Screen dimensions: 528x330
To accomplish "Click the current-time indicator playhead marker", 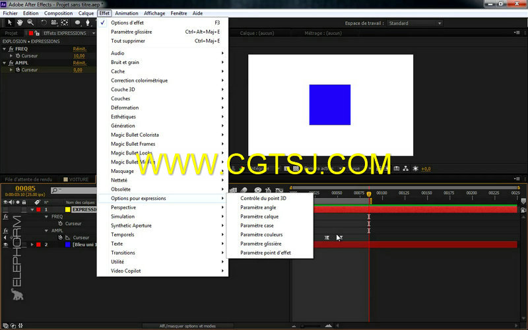I will [x=369, y=194].
